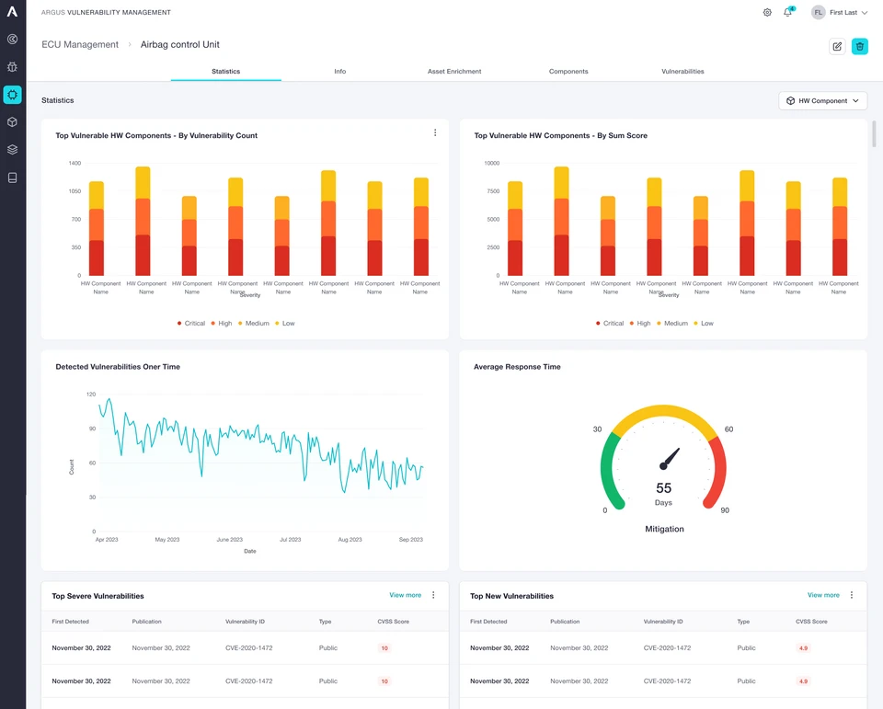
Task: Open options menu for Top New Vulnerabilities
Action: (x=852, y=595)
